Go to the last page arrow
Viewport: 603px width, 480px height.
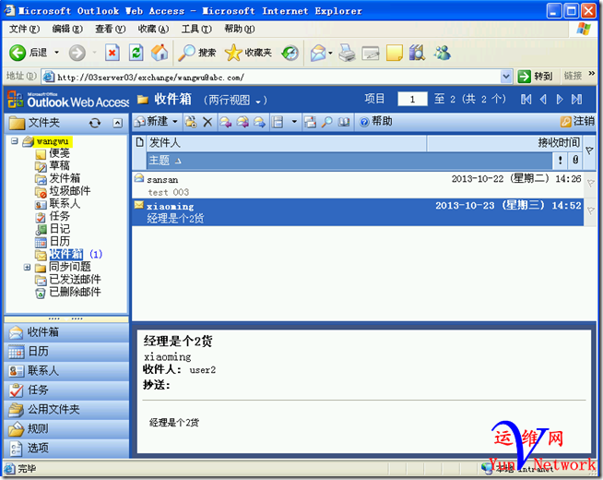click(576, 100)
